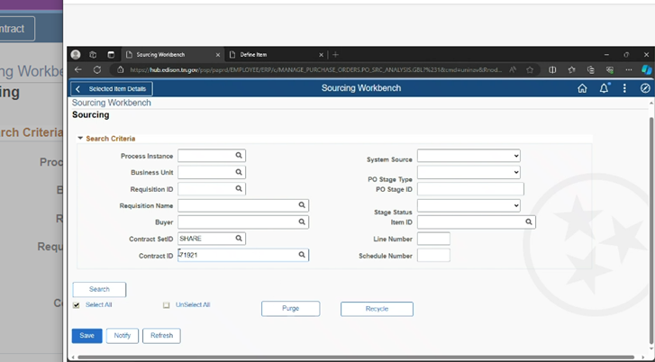Open the NavBar compass icon
The height and width of the screenshot is (362, 655).
pyautogui.click(x=645, y=88)
